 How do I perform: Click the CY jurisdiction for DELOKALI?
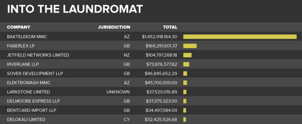(127, 120)
